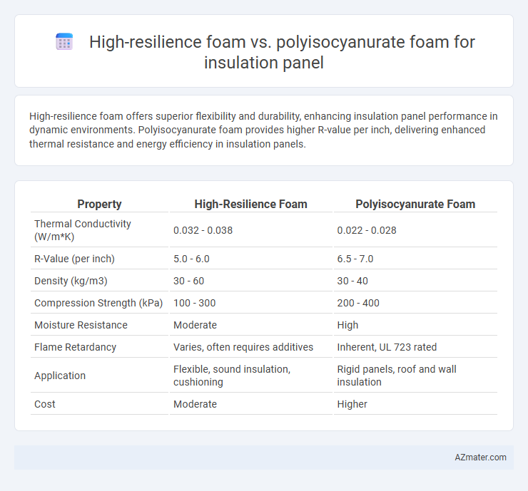This screenshot has height=491, width=528.
Task: Select the 100 - 300 compression value
Action: pyautogui.click(x=194, y=303)
